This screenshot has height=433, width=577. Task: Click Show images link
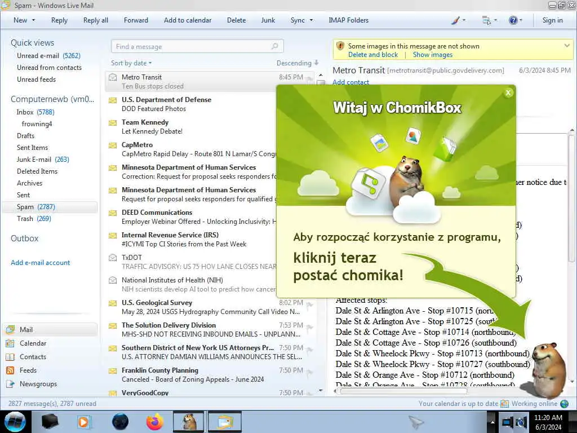tap(433, 55)
